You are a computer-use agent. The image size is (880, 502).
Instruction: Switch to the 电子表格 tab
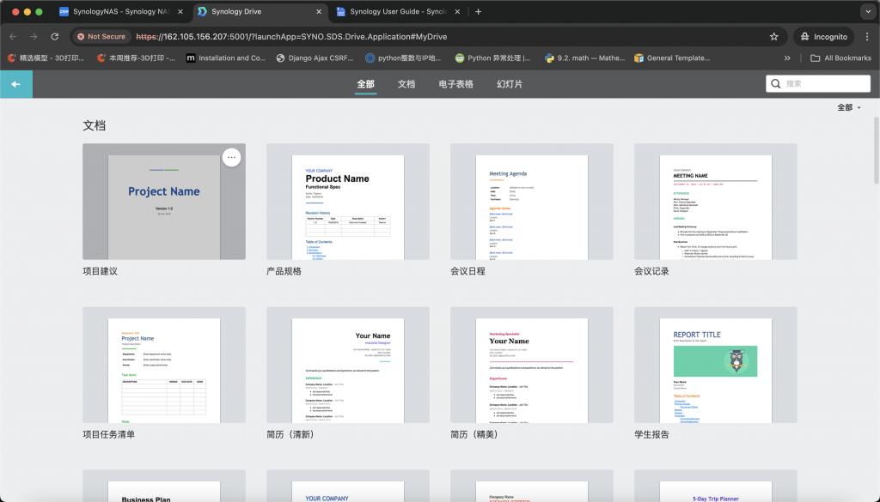pos(455,84)
